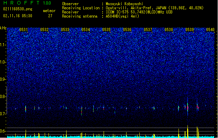218x138 pixels.
Task: Click the HROFFT 1.0.0 title text
Action: (x=27, y=3)
